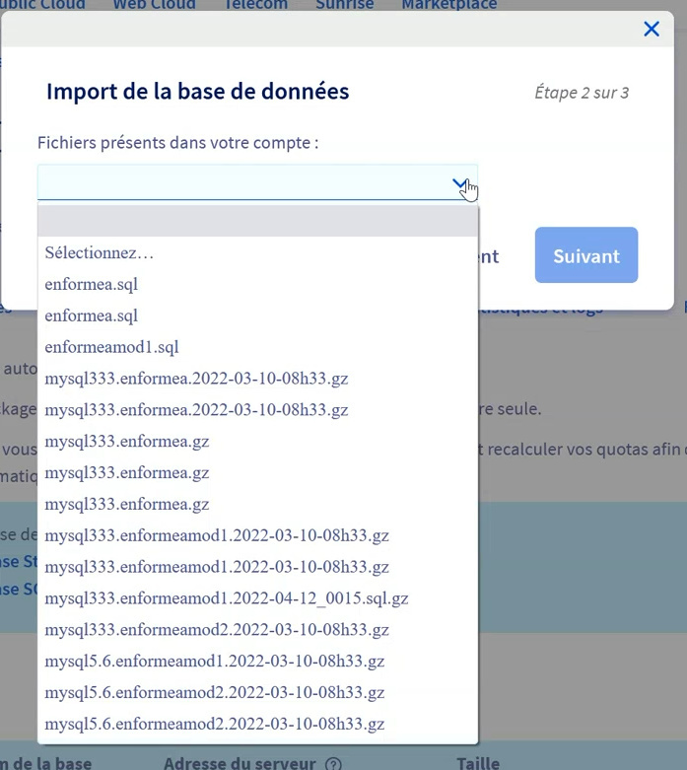
Task: Select the first enformea.sql entry
Action: tap(91, 284)
